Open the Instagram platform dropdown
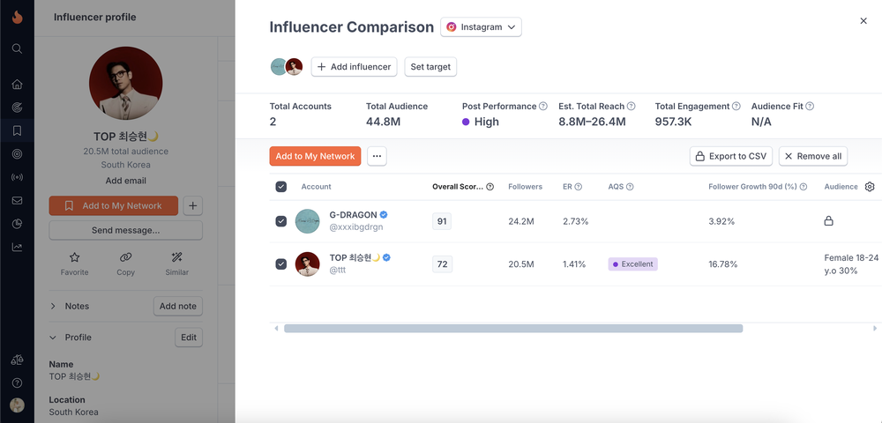This screenshot has width=882, height=423. [x=481, y=27]
